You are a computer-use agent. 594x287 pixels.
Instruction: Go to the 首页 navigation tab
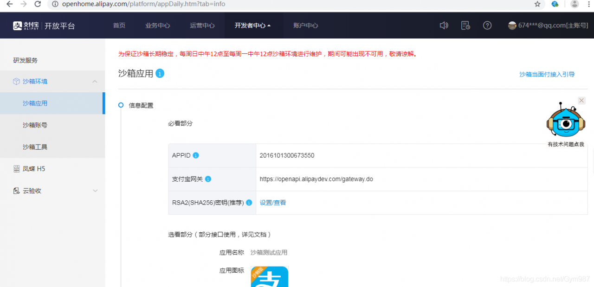coord(119,26)
